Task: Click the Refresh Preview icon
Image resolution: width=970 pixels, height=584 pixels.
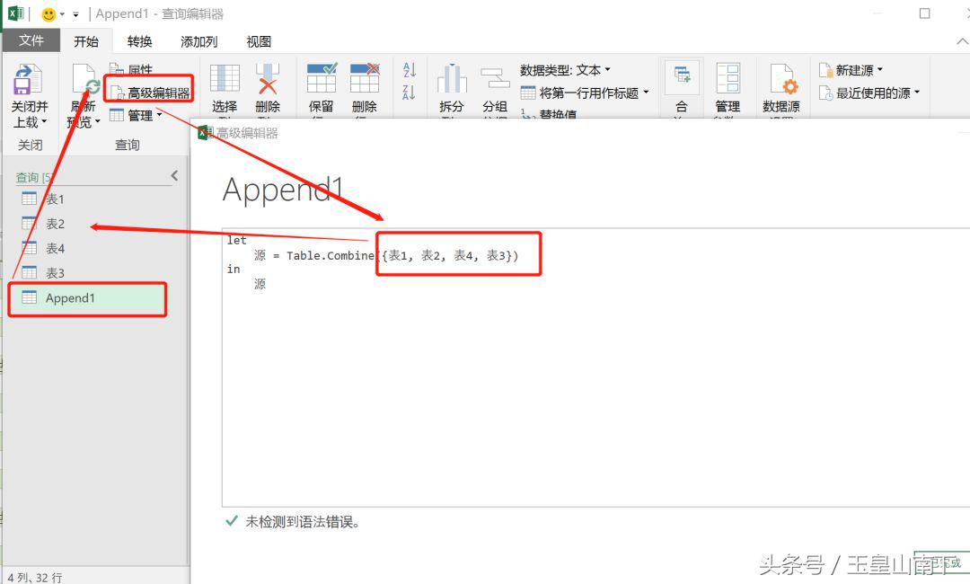Action: (85, 80)
